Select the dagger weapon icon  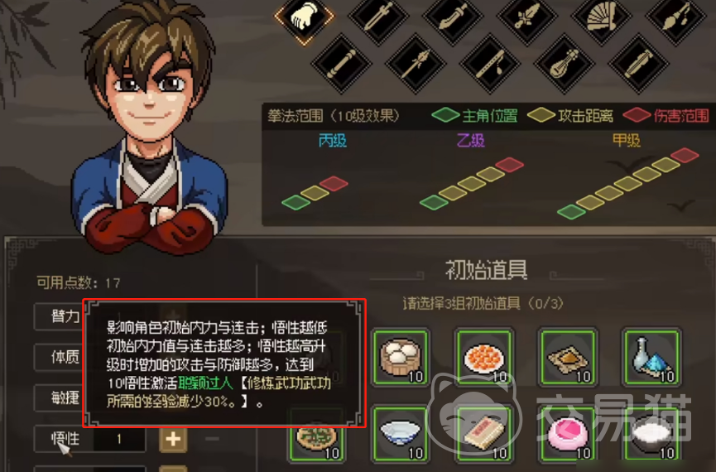point(527,17)
